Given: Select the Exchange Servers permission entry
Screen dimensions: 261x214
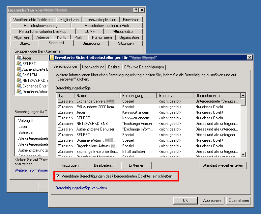Looking at the screenshot, I should coord(149,101).
